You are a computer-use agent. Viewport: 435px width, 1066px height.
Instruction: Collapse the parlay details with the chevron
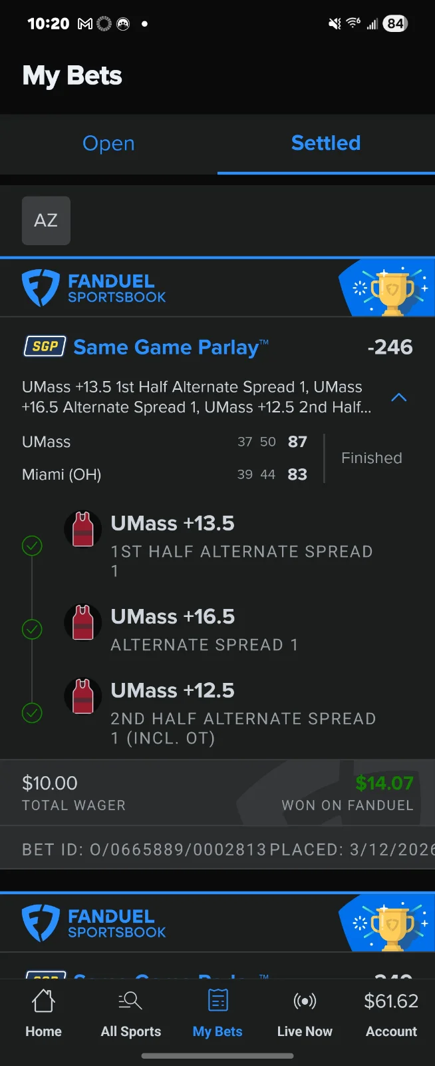(x=398, y=397)
